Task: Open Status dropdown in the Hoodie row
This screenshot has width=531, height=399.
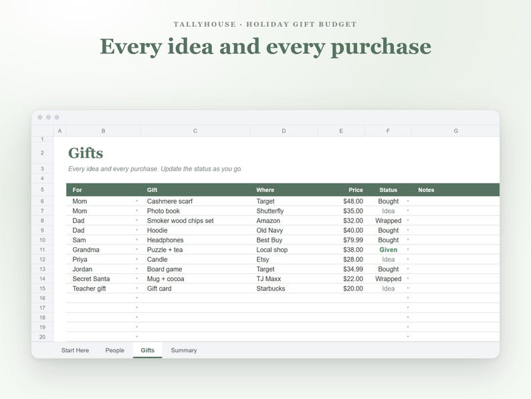Action: pyautogui.click(x=408, y=230)
